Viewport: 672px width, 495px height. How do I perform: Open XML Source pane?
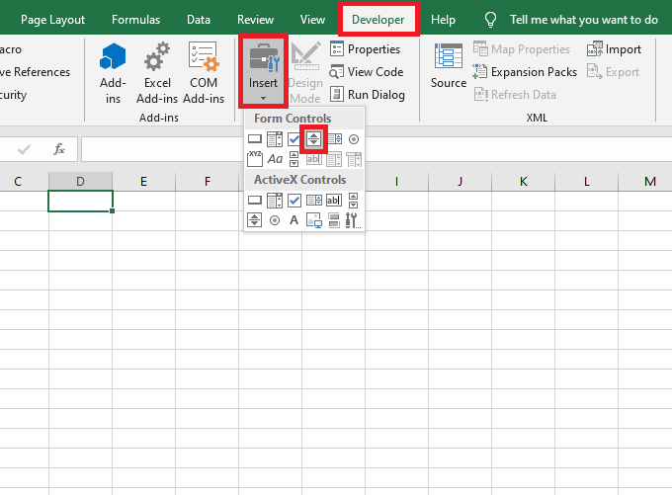coord(449,65)
